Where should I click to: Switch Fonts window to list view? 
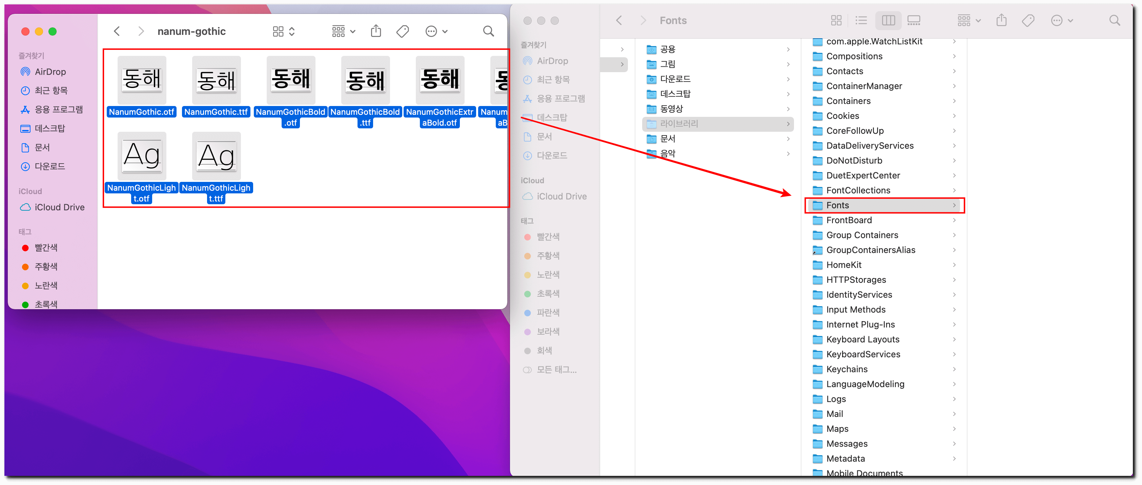click(861, 20)
